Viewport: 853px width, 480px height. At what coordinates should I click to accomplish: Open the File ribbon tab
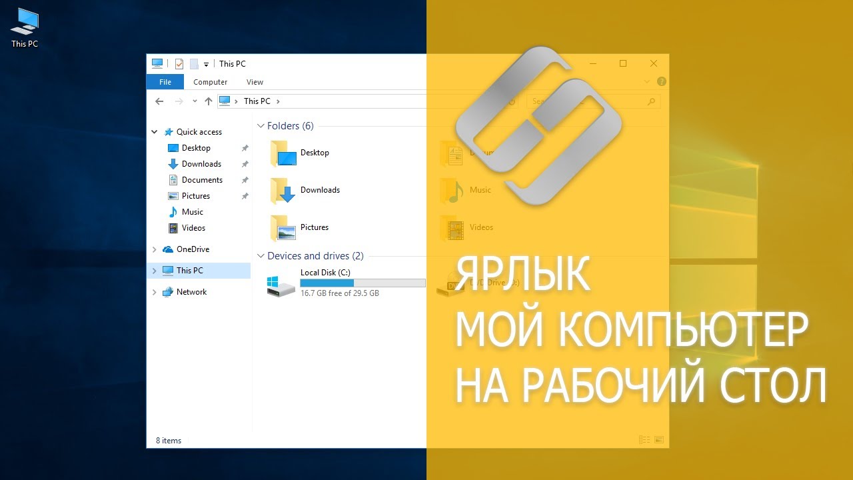(165, 82)
